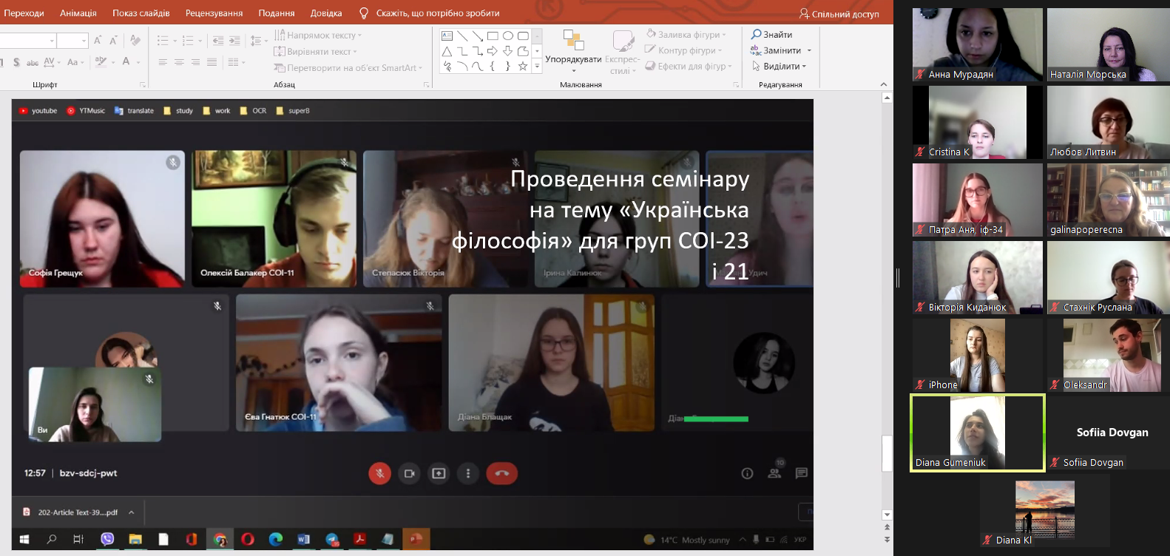The height and width of the screenshot is (556, 1170).
Task: Open the font size combo box
Action: click(72, 41)
